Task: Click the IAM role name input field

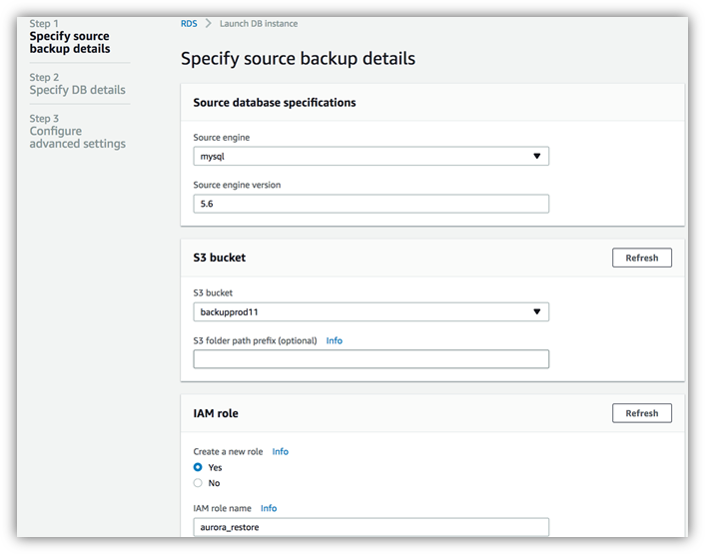Action: click(x=370, y=527)
